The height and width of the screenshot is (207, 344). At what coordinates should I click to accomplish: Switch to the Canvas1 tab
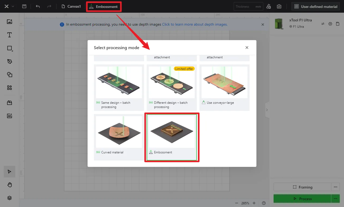coord(71,6)
